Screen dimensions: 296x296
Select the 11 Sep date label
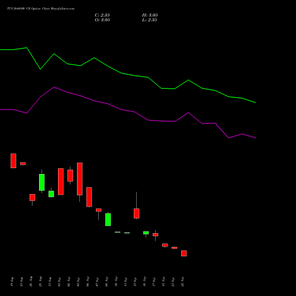point(126,282)
